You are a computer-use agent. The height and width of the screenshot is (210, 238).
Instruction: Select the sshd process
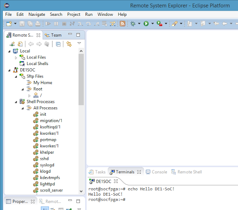coord(44,159)
